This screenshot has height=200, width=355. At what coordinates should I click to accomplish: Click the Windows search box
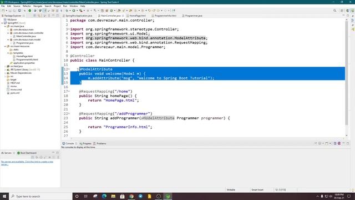[x=40, y=196]
